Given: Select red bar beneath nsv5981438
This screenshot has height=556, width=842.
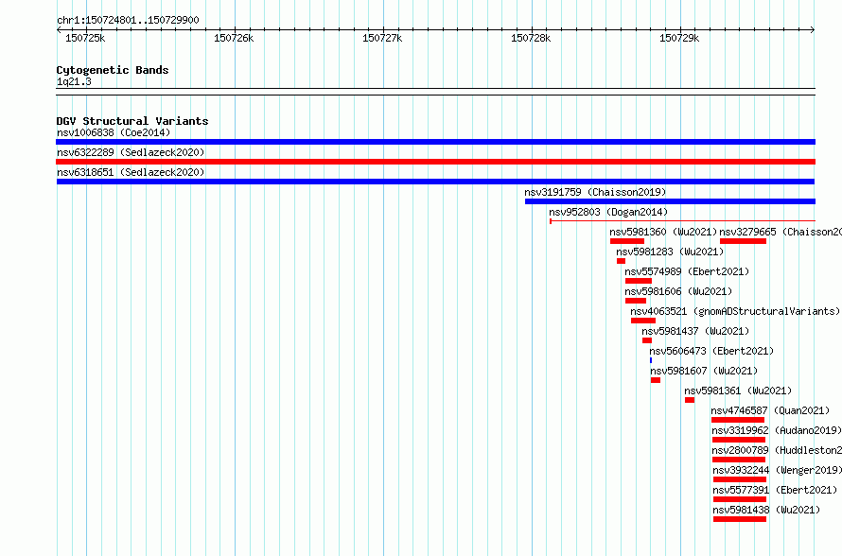Looking at the screenshot, I should 740,519.
